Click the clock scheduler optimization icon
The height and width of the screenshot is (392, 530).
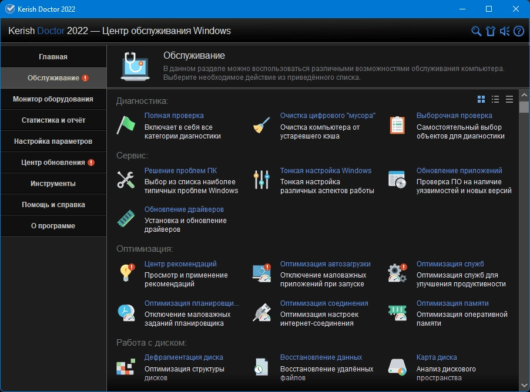point(126,312)
